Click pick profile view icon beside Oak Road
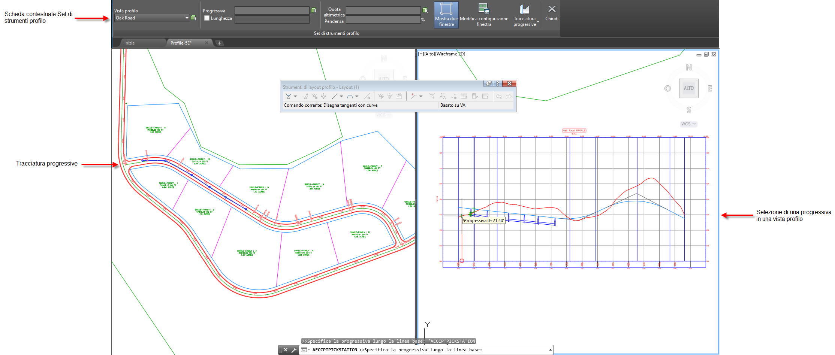The height and width of the screenshot is (355, 835). (194, 18)
